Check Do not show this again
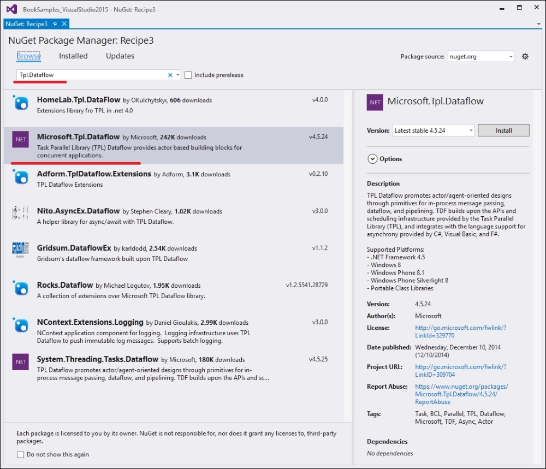The width and height of the screenshot is (546, 469). 21,454
